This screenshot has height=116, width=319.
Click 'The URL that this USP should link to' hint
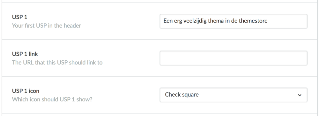click(x=57, y=63)
